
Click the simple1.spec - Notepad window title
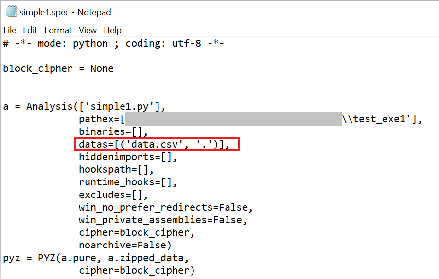[x=65, y=12]
